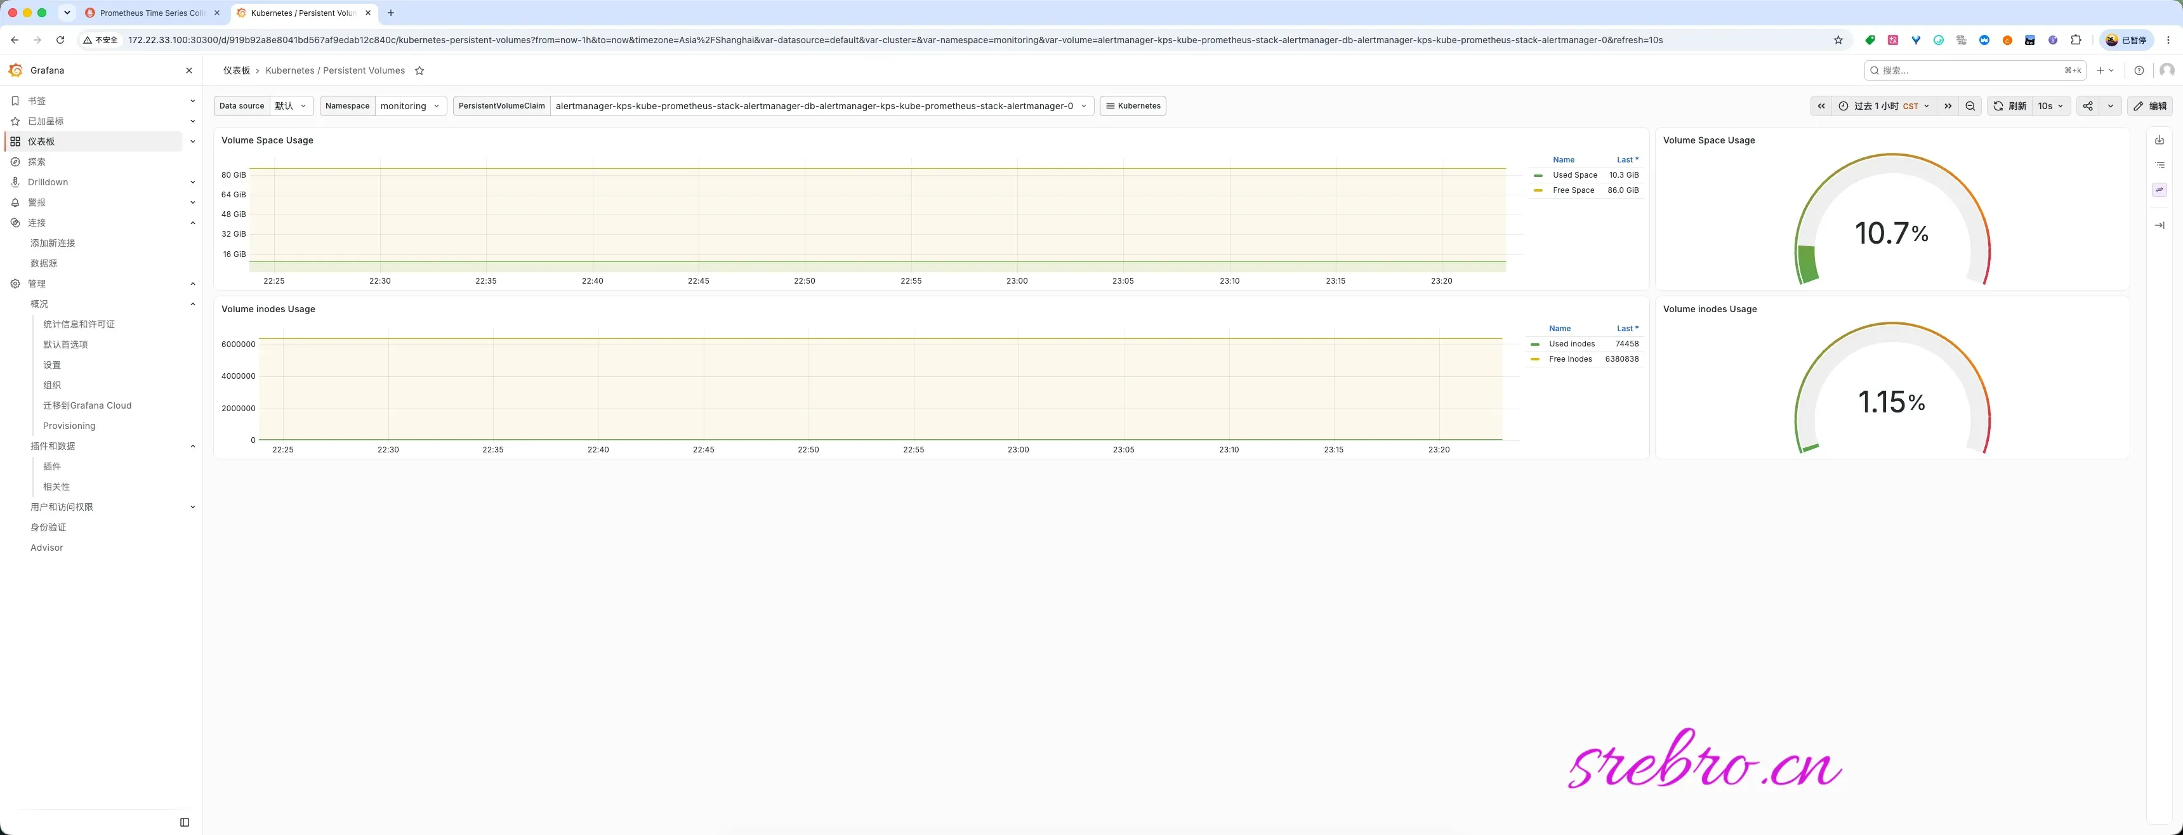This screenshot has width=2183, height=835.
Task: Click the help question mark icon
Action: click(2139, 70)
